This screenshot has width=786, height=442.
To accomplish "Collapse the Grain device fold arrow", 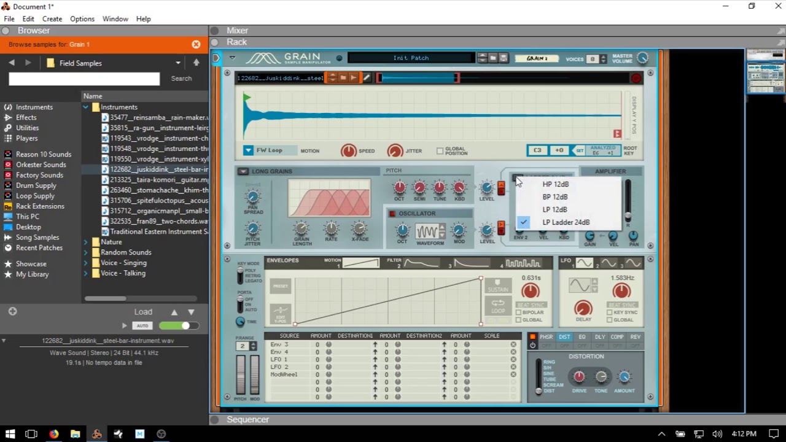I will 232,58.
